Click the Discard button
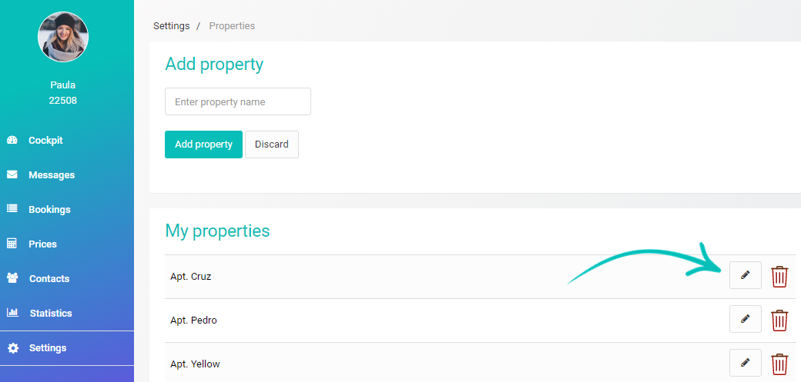801x382 pixels. point(272,144)
